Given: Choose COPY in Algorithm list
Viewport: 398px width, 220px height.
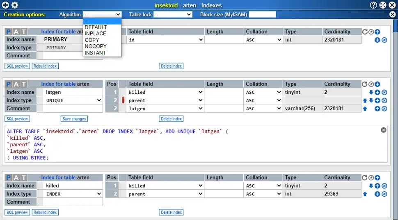Looking at the screenshot, I should coord(102,40).
